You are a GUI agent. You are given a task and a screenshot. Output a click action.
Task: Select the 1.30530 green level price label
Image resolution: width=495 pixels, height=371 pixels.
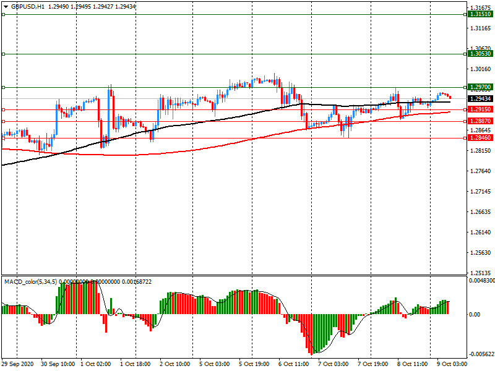[481, 54]
